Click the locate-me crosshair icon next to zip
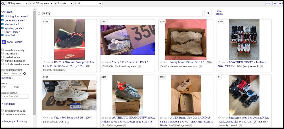284x129 pixels. (25, 73)
